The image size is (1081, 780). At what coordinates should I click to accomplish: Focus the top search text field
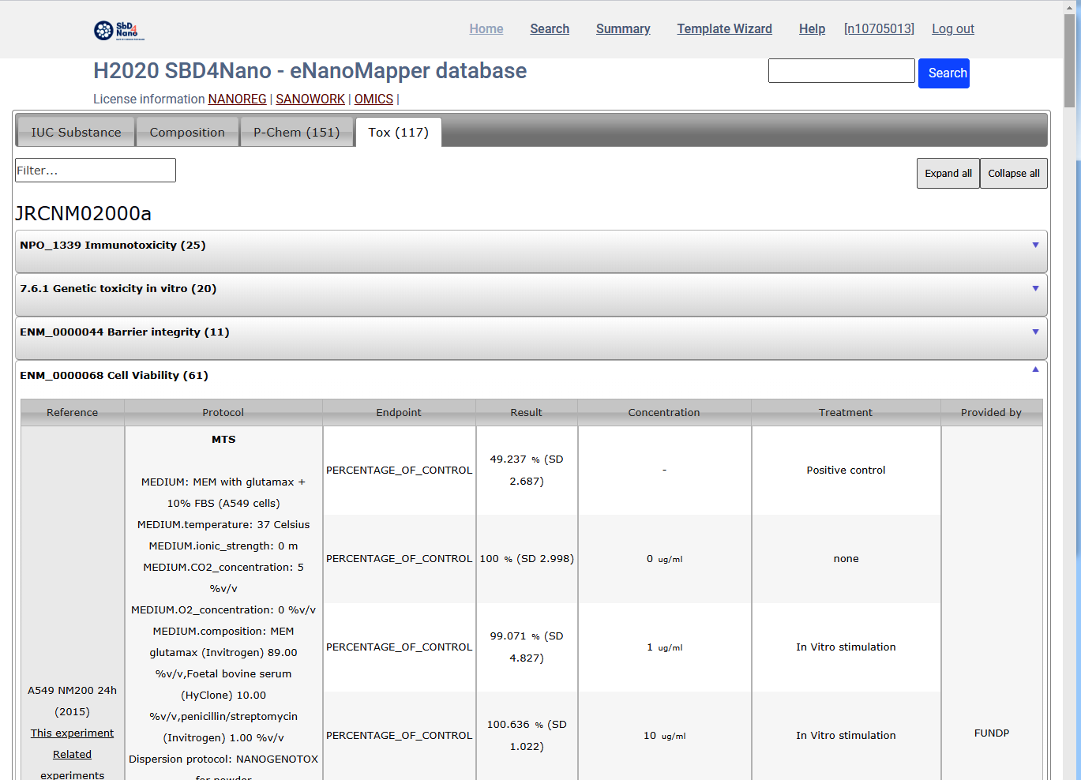point(841,71)
